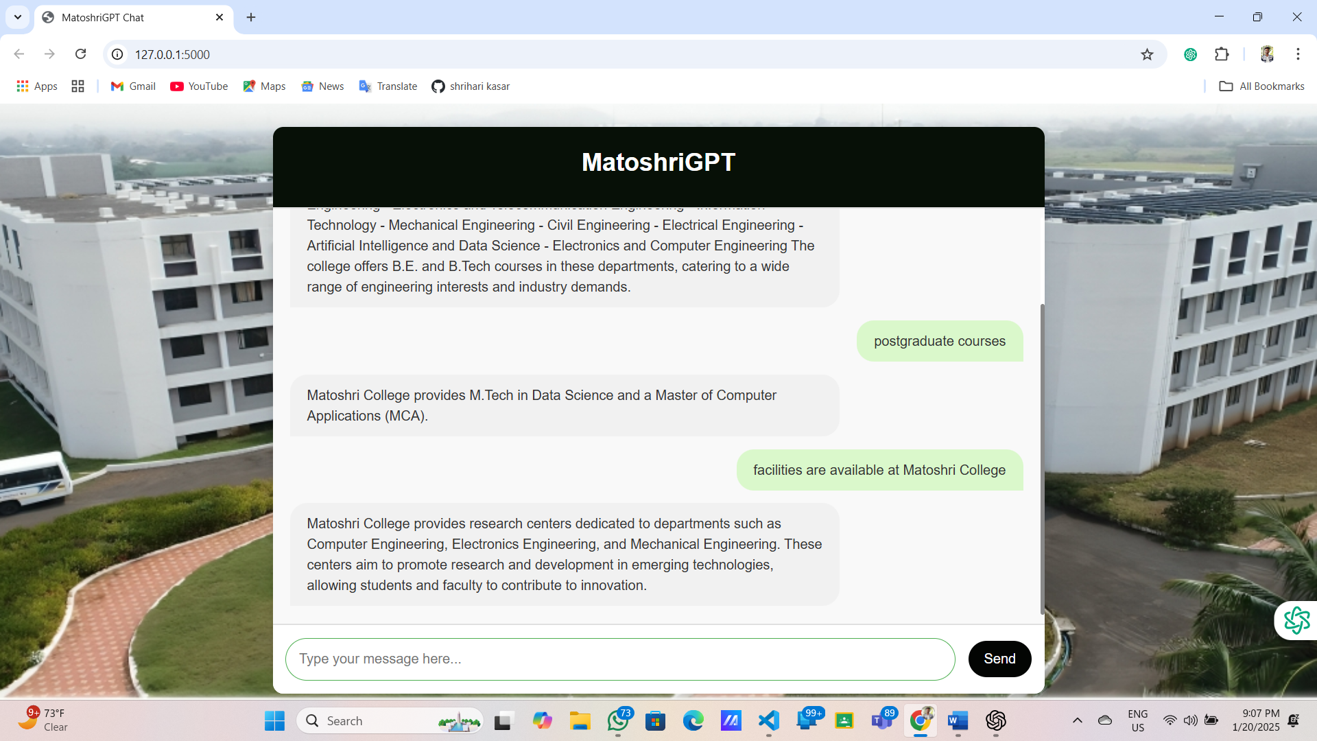1317x741 pixels.
Task: Open Chrome's three-dot menu
Action: [1298, 54]
